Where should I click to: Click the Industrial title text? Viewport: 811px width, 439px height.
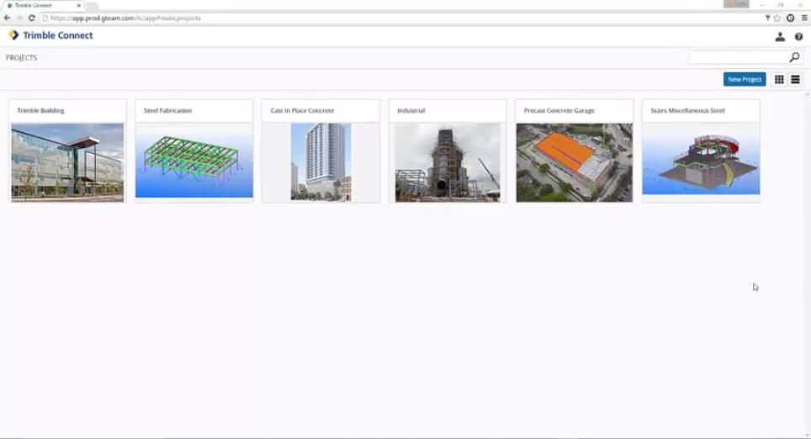pyautogui.click(x=411, y=111)
